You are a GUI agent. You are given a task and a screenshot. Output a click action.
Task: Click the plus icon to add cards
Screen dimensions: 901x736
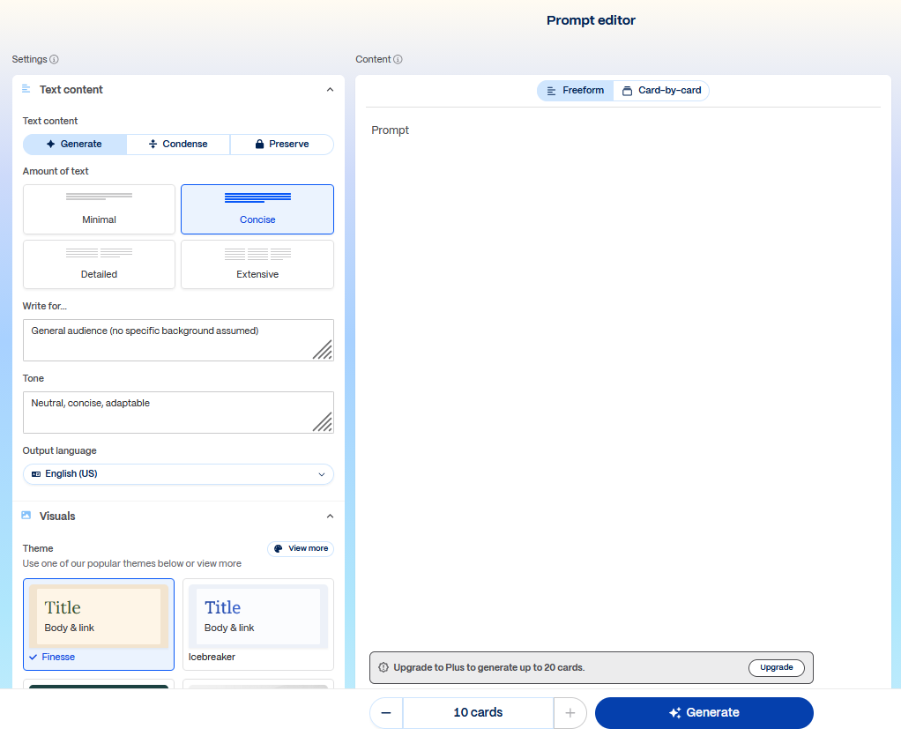click(570, 713)
